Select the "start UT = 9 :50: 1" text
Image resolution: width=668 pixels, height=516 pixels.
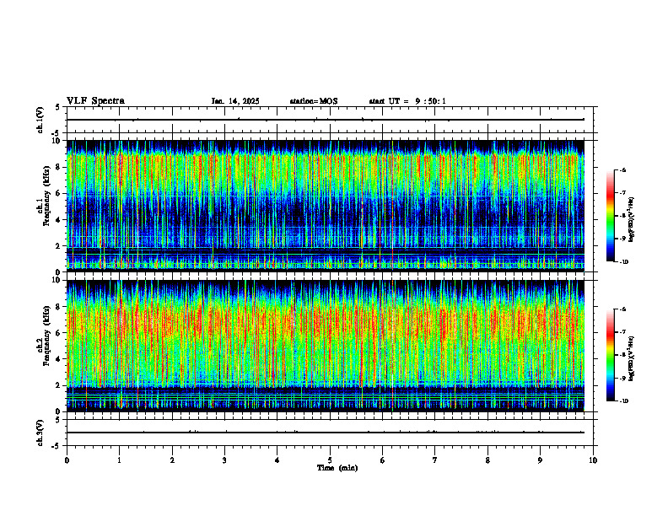(x=407, y=101)
